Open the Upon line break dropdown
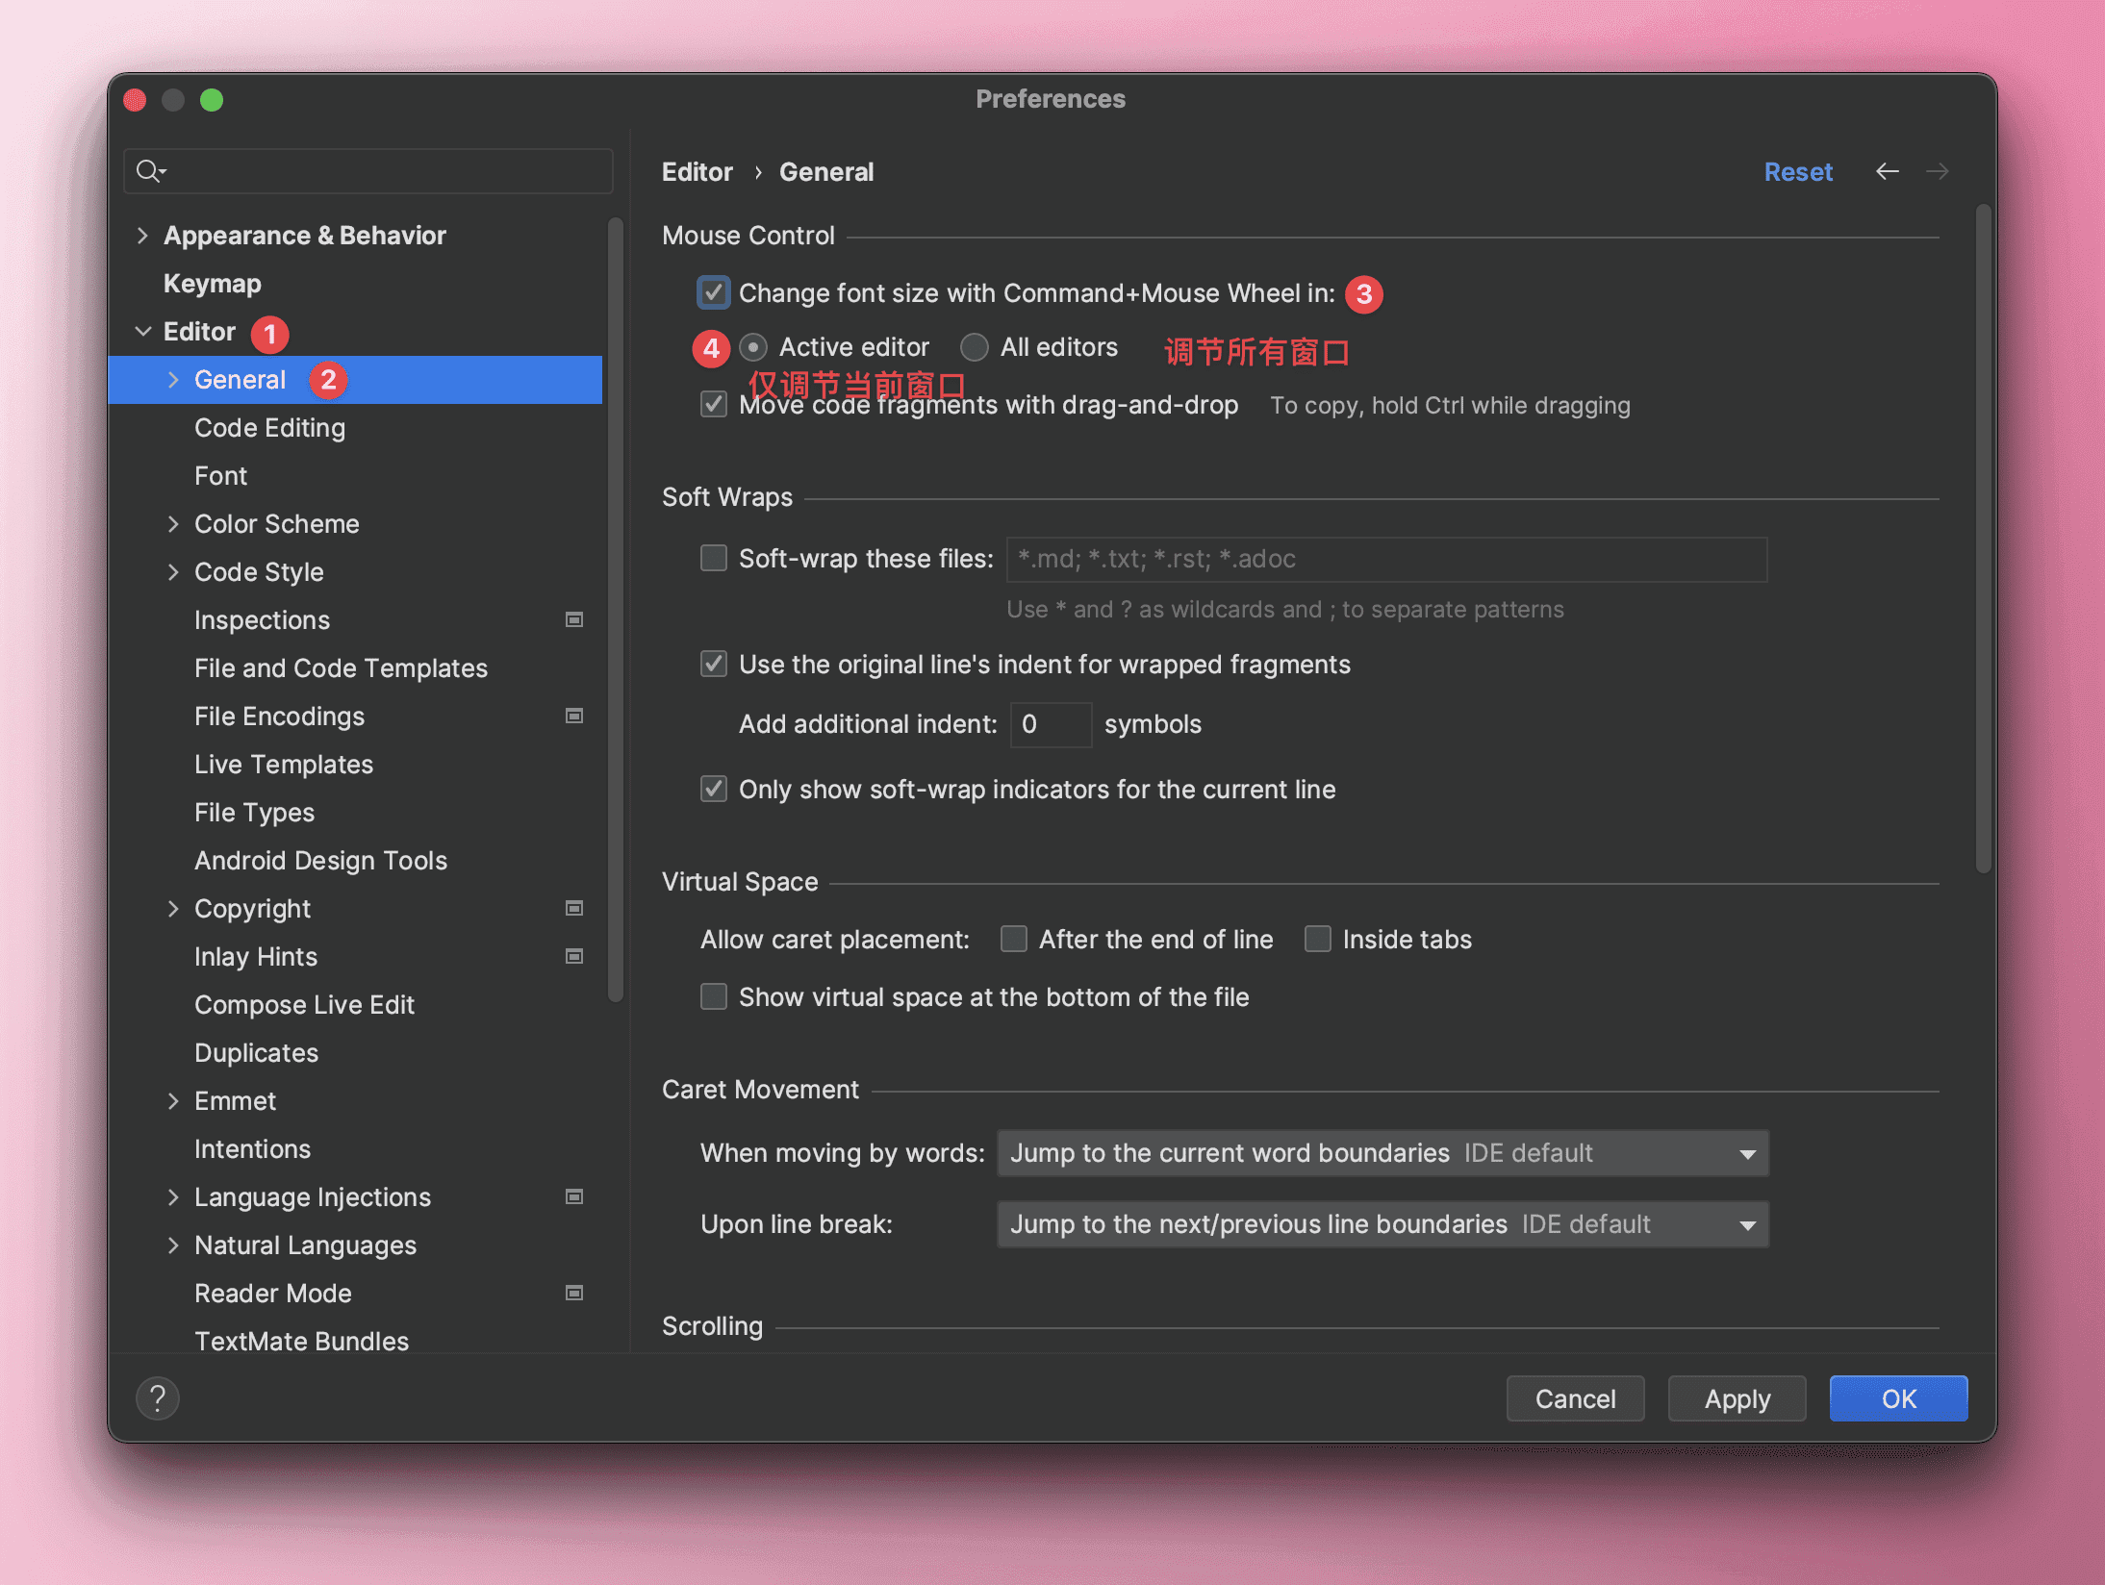This screenshot has height=1585, width=2105. click(x=1382, y=1224)
